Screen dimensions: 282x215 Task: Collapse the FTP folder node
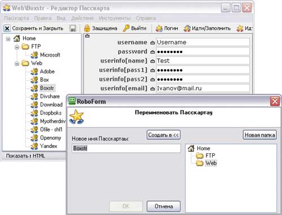17,47
